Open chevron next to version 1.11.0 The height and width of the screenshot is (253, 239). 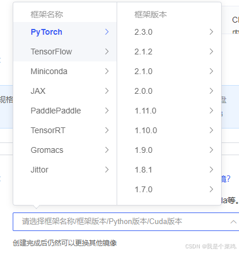point(211,111)
